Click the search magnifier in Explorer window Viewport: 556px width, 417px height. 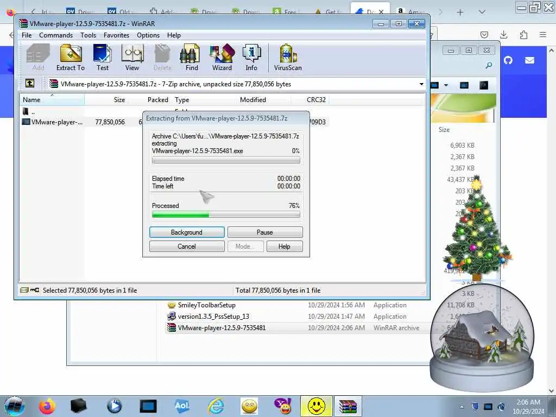click(x=489, y=65)
